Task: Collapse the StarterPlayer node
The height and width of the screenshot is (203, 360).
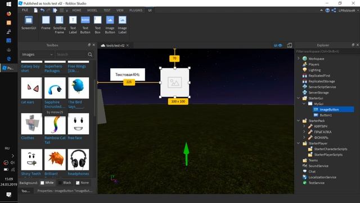Action: coord(299,143)
